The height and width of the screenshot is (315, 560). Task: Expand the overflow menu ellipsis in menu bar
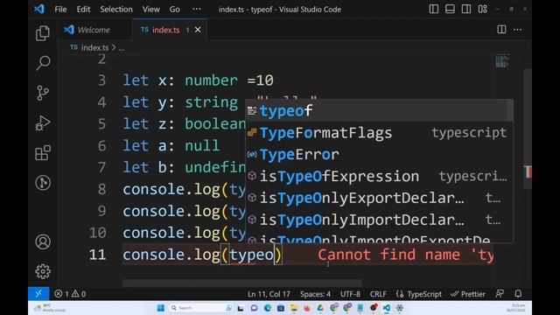196,9
